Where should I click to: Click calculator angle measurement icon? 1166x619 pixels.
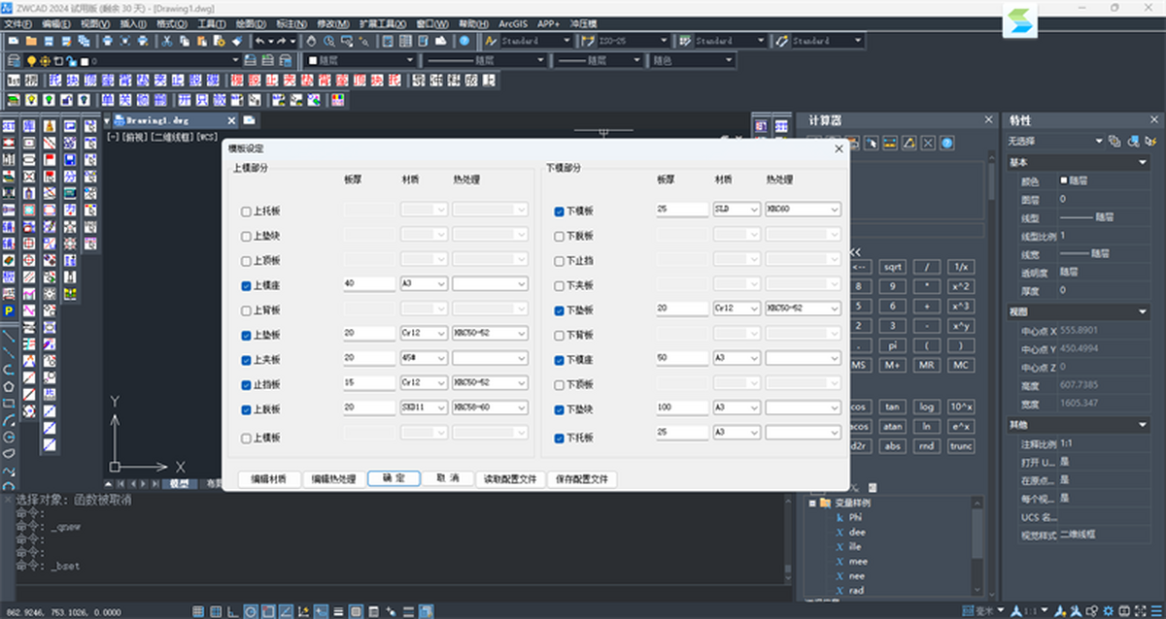click(909, 143)
